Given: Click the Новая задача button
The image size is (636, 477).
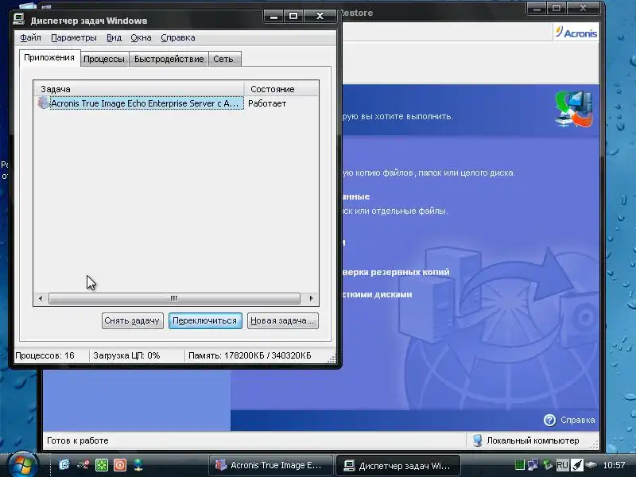Looking at the screenshot, I should click(x=283, y=321).
